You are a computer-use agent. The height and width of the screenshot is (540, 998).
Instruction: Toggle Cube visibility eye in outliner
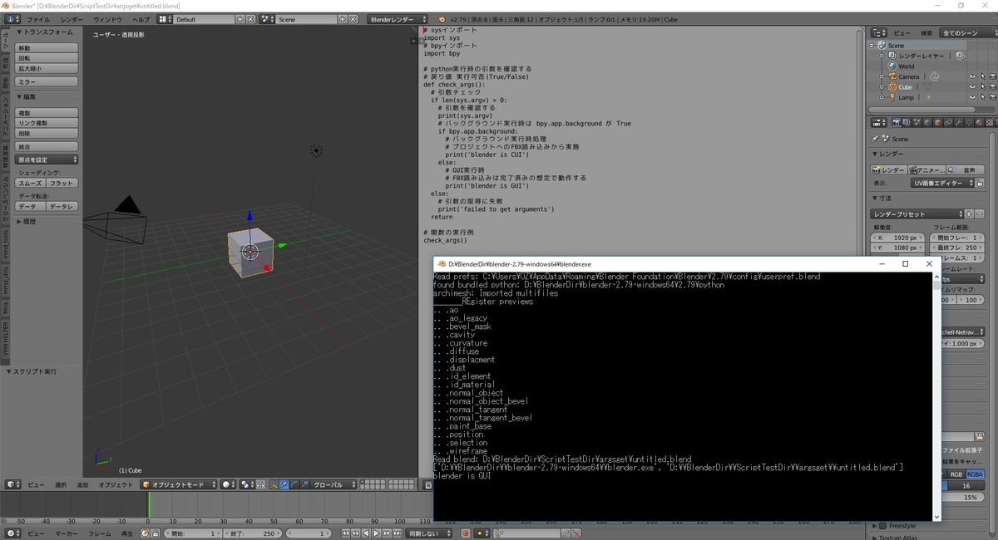(x=972, y=86)
